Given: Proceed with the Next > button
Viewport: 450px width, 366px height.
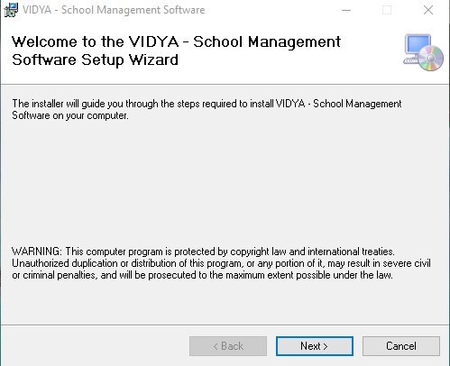Looking at the screenshot, I should (x=315, y=346).
